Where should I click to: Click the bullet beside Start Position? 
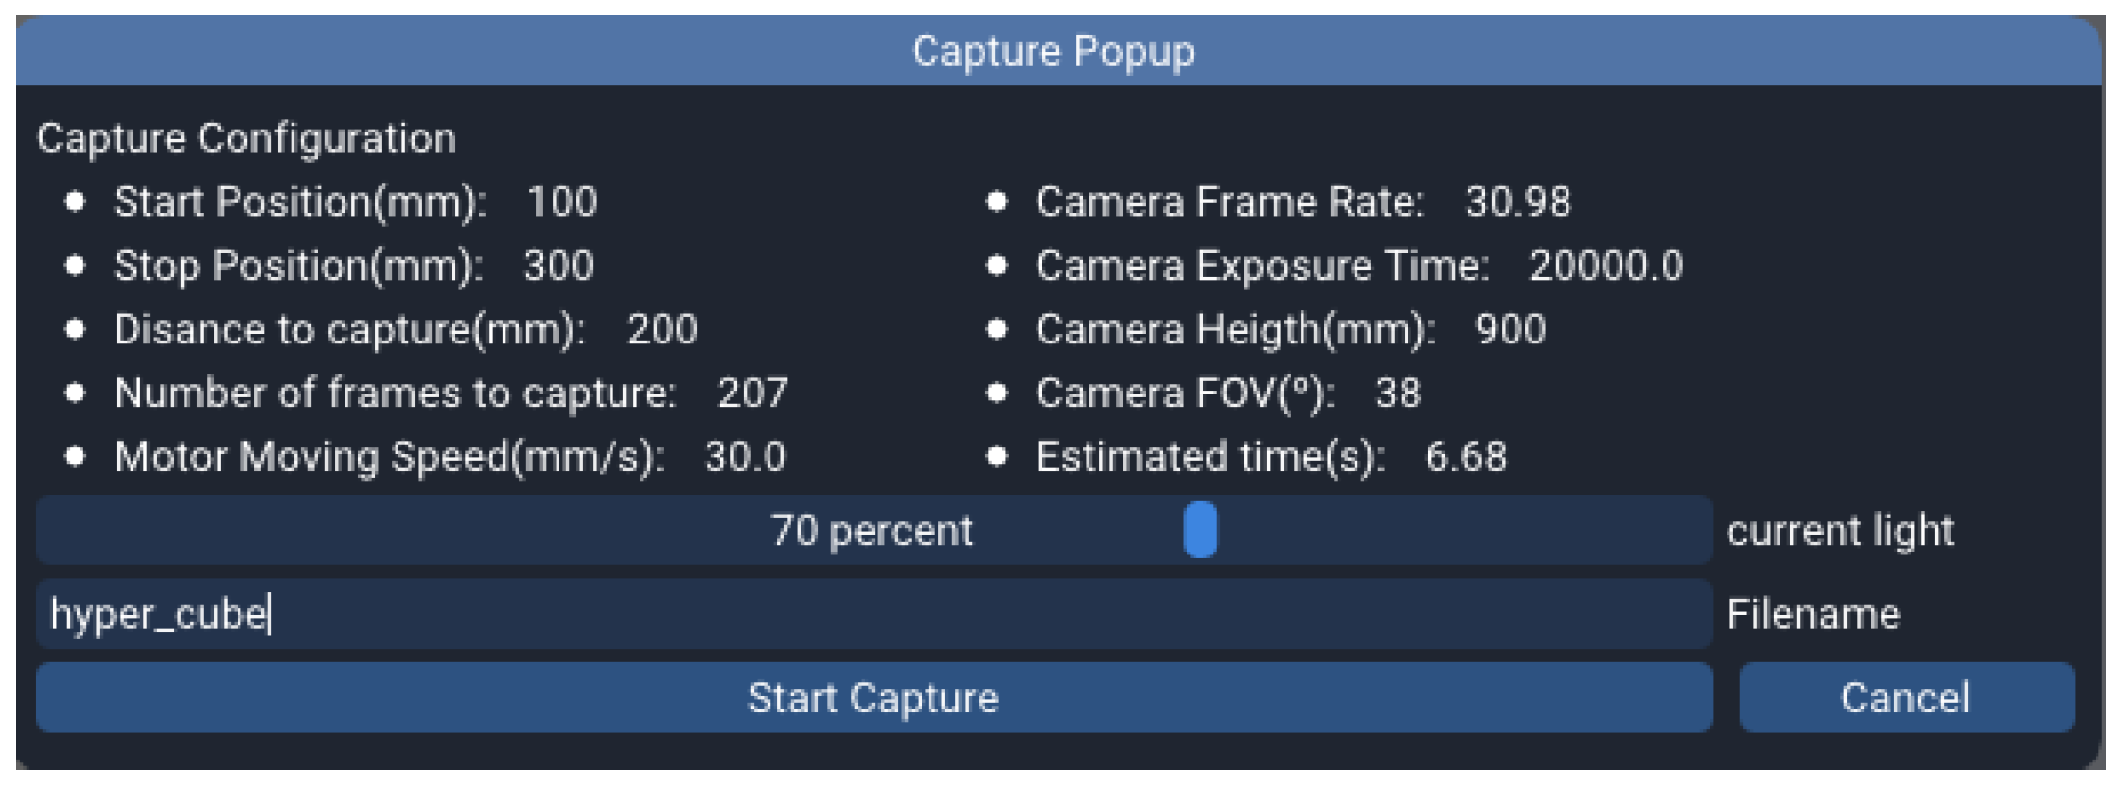pyautogui.click(x=75, y=202)
